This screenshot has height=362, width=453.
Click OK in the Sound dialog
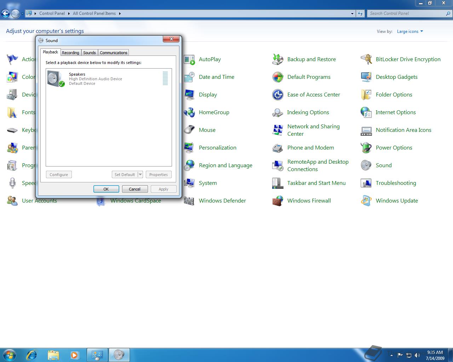[106, 189]
